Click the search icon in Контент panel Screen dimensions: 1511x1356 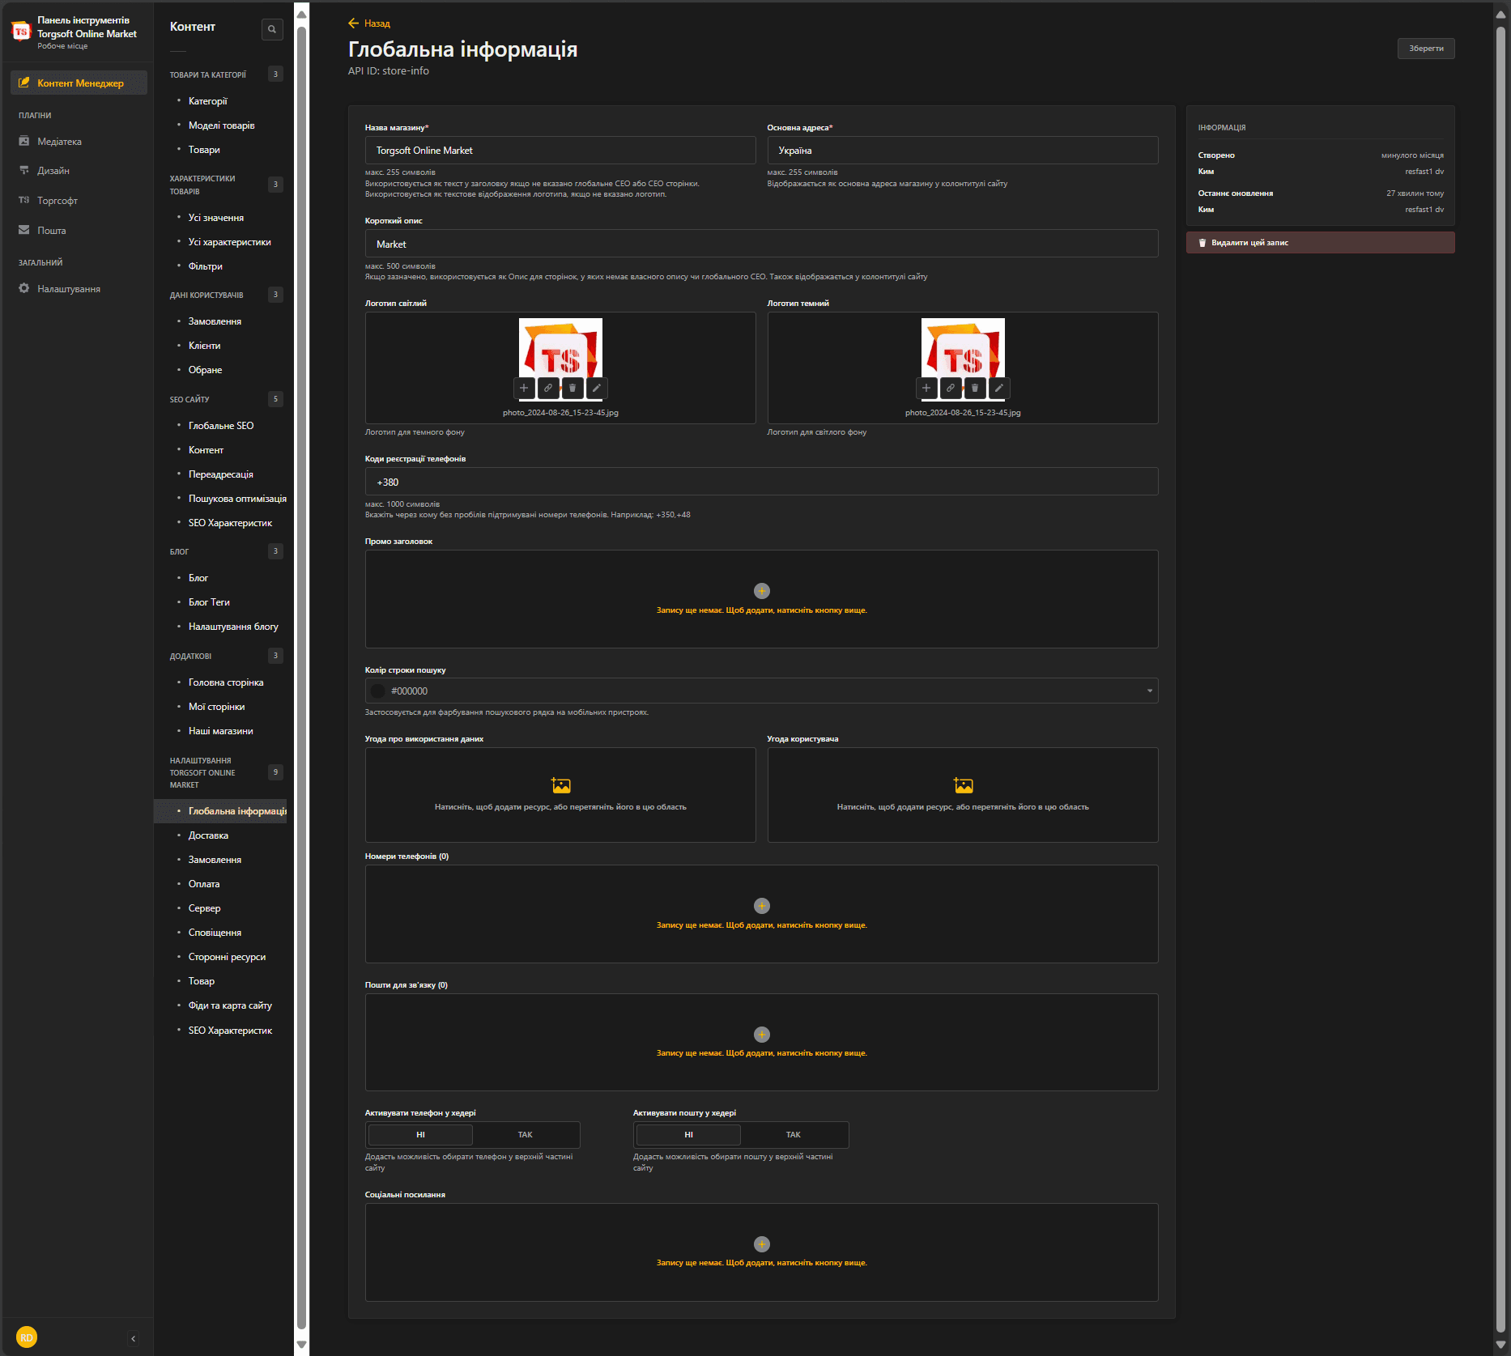(x=272, y=29)
